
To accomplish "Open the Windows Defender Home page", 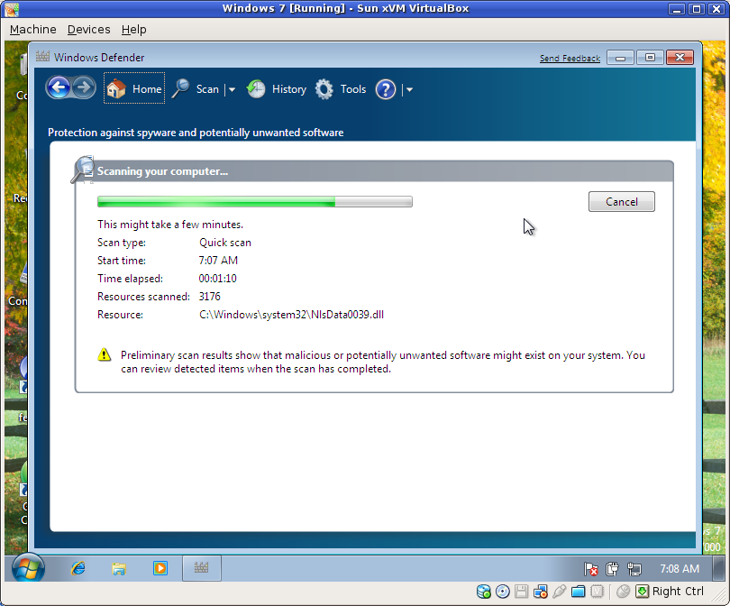I will point(133,88).
